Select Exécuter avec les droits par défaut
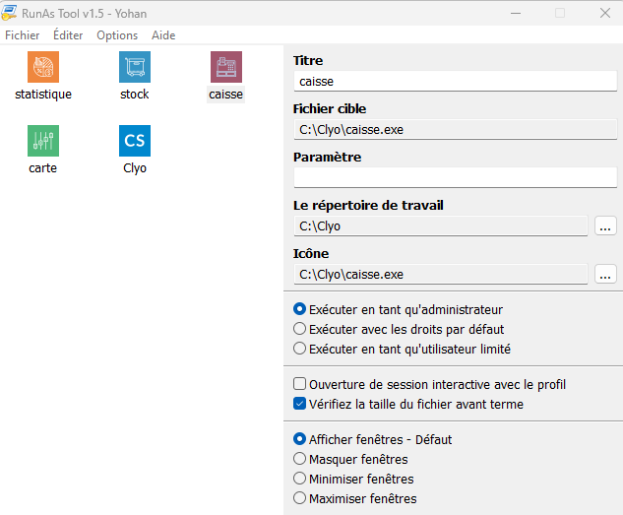623x515 pixels. (300, 329)
